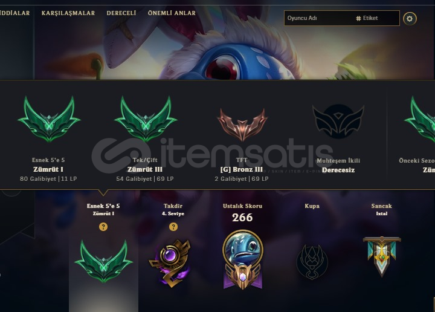Go to the İddialar tab

pyautogui.click(x=14, y=13)
